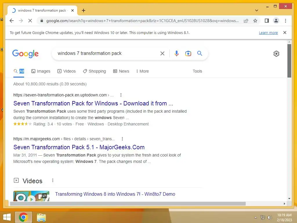Image resolution: width=297 pixels, height=223 pixels.
Task: Start voice search with the microphone
Action: pyautogui.click(x=177, y=53)
